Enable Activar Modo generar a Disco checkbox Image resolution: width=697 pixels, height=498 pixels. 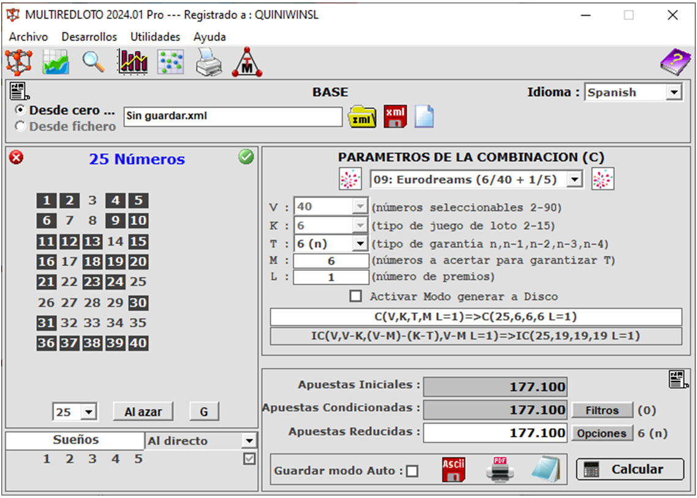point(355,296)
